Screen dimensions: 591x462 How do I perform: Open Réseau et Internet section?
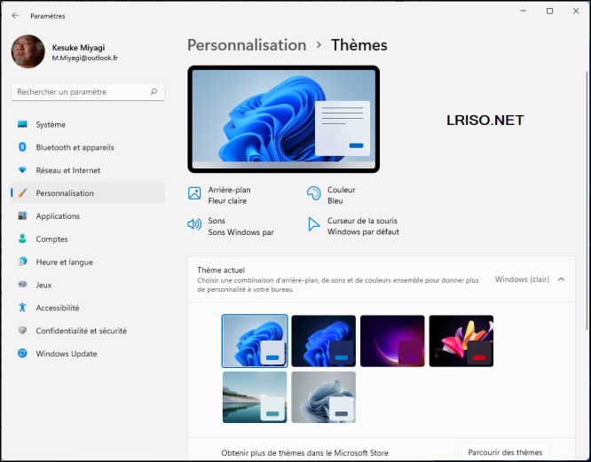(67, 170)
